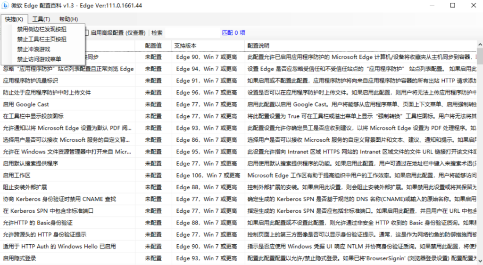Select 禁止访问游戏菜单 menu item
This screenshot has width=483, height=265.
pos(39,59)
